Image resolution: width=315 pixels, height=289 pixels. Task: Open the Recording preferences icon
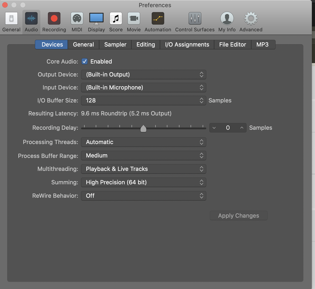(x=54, y=18)
